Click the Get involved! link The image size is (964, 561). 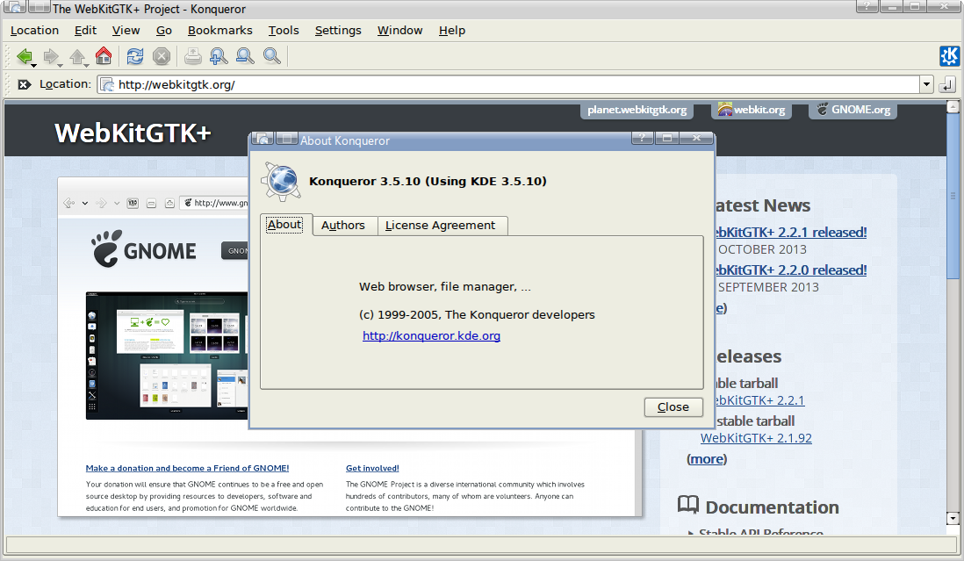tap(372, 468)
